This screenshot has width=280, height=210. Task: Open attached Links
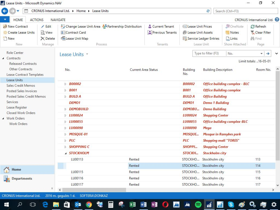(x=232, y=38)
